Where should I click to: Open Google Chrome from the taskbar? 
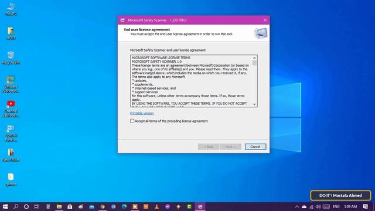click(x=103, y=207)
